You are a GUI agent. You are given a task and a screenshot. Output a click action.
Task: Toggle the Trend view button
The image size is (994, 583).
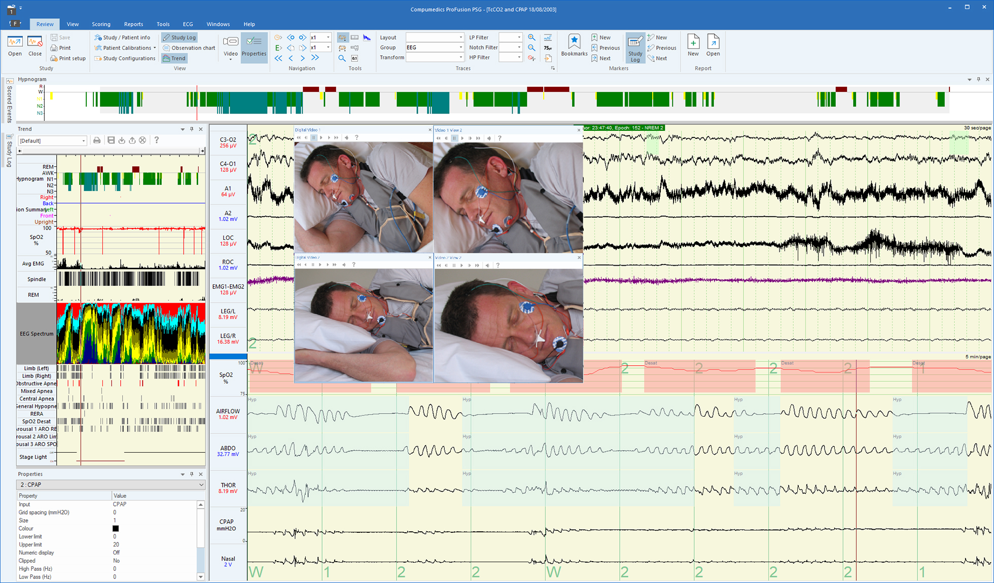pyautogui.click(x=174, y=58)
